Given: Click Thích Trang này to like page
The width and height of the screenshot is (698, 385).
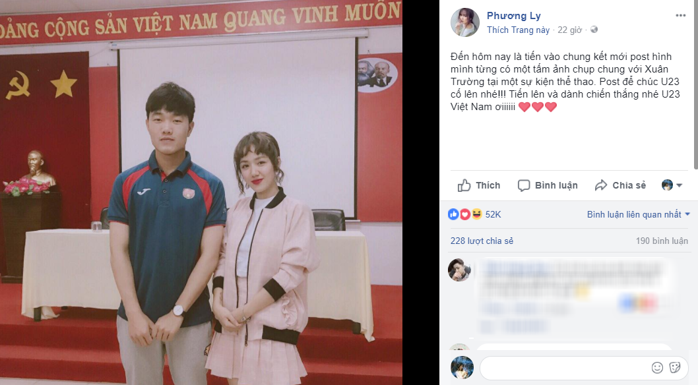Looking at the screenshot, I should coord(518,30).
